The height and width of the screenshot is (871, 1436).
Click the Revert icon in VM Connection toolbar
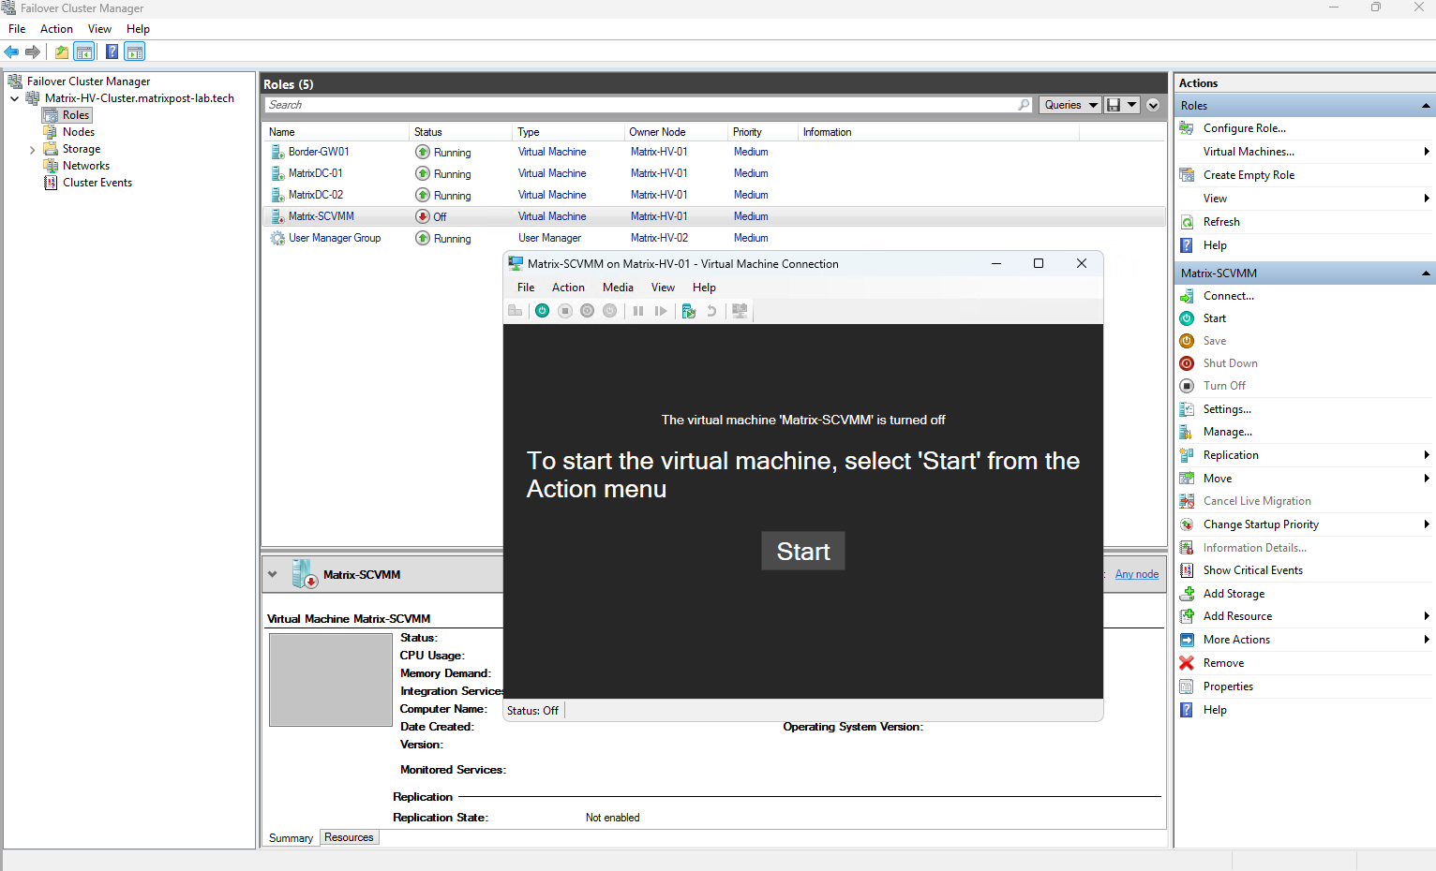pyautogui.click(x=711, y=311)
